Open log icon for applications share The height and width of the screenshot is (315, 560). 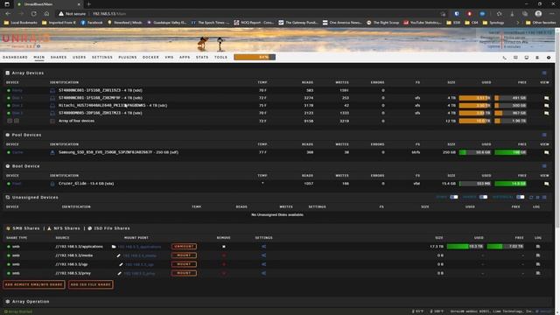coord(538,247)
